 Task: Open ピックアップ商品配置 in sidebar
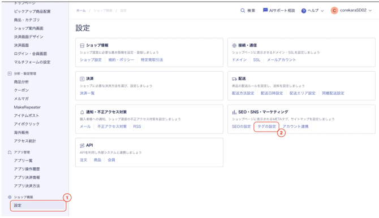[x=32, y=11]
